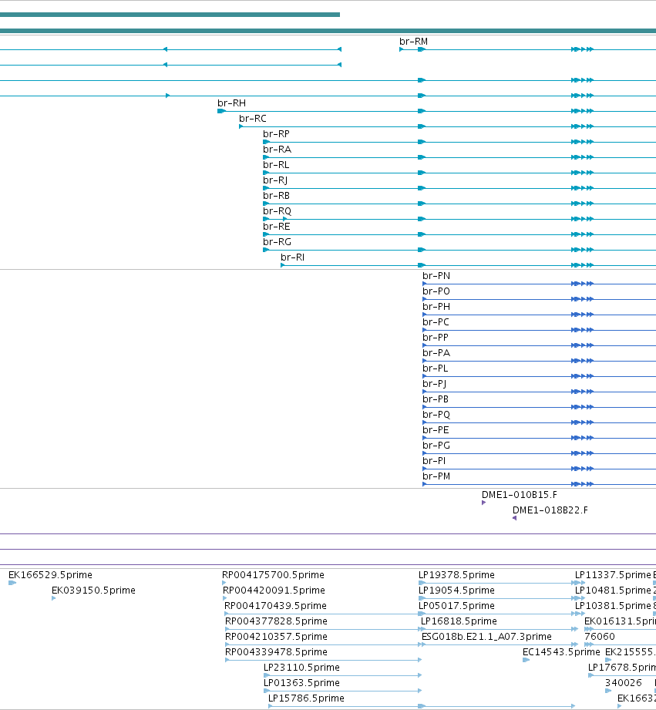Click the LP10481.5prime EST label
Viewport: 656px width, 710px height.
click(x=613, y=590)
